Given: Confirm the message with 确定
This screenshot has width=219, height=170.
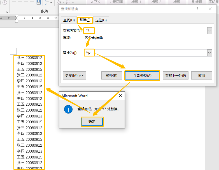Looking at the screenshot, I should tap(92, 122).
